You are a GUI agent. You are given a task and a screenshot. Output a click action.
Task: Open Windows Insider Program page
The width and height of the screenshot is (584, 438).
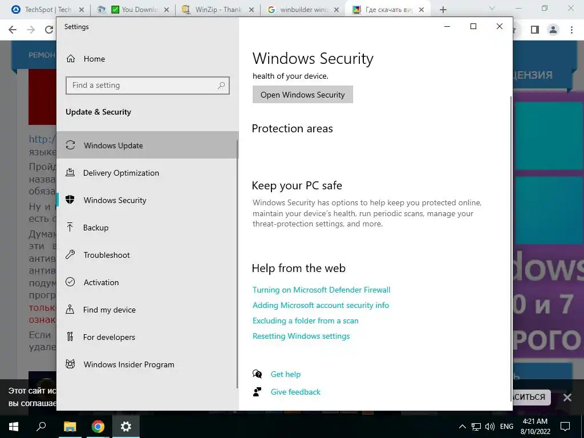(147, 364)
